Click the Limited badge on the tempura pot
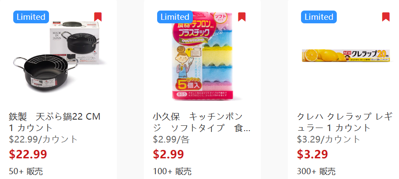This screenshot has width=399, height=179. tap(31, 17)
